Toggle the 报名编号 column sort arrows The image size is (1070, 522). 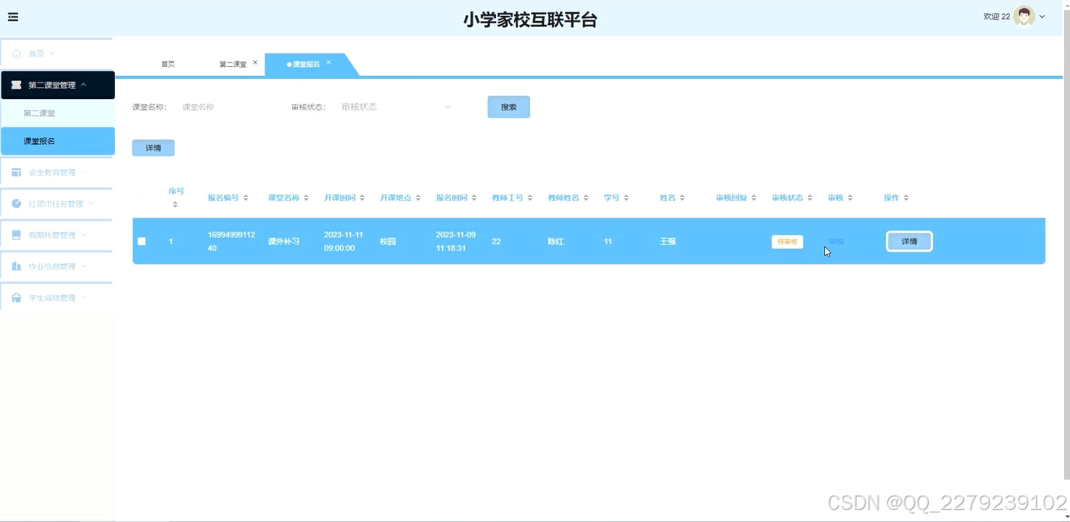coord(246,197)
